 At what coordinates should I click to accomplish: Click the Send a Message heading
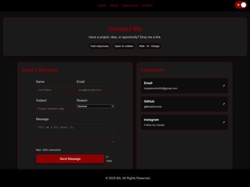pyautogui.click(x=40, y=70)
